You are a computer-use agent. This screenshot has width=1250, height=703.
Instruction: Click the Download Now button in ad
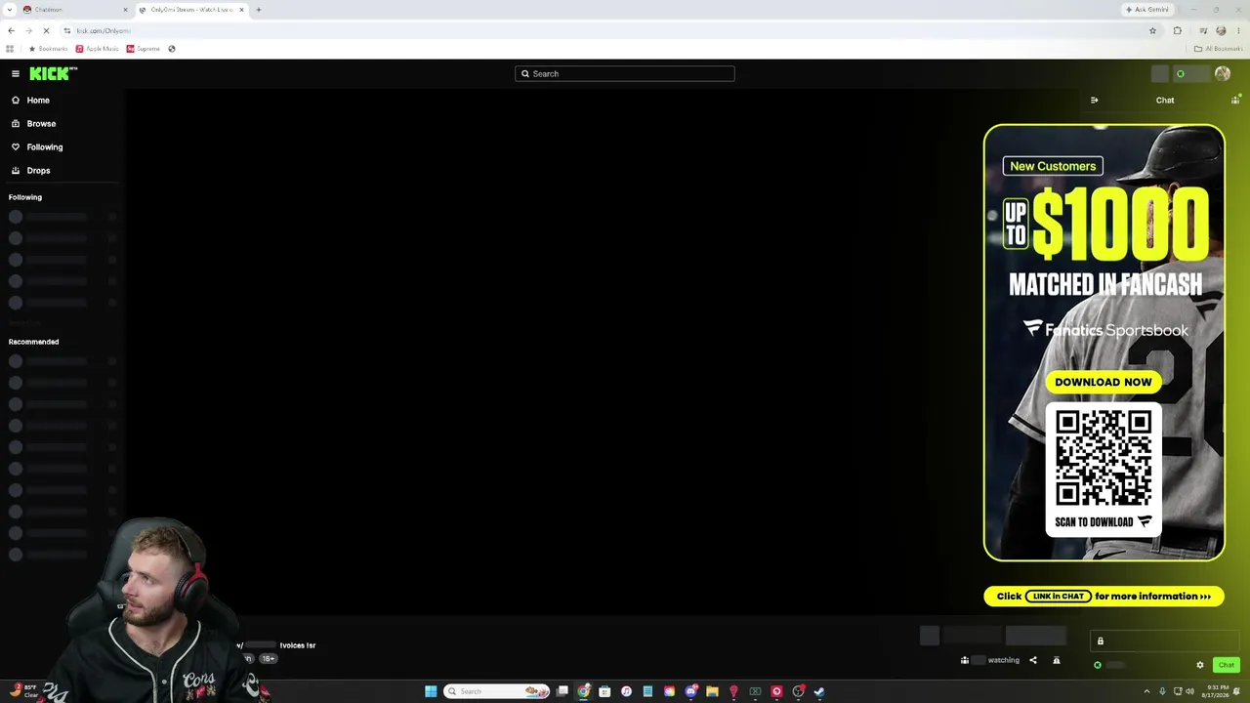click(1103, 382)
